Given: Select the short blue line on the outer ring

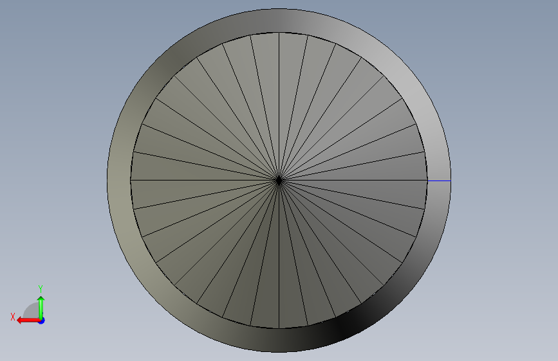Looking at the screenshot, I should (x=439, y=181).
